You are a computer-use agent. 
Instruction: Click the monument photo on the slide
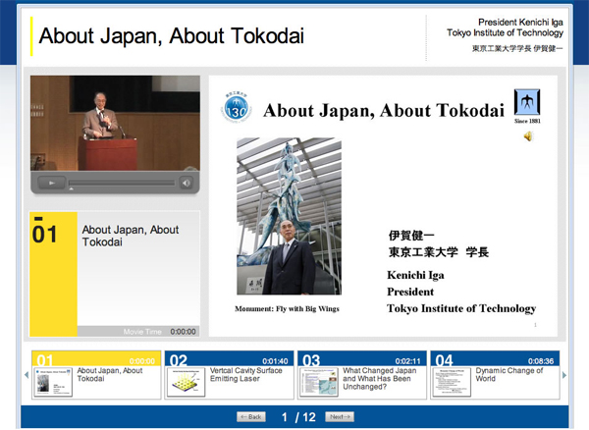pos(289,216)
